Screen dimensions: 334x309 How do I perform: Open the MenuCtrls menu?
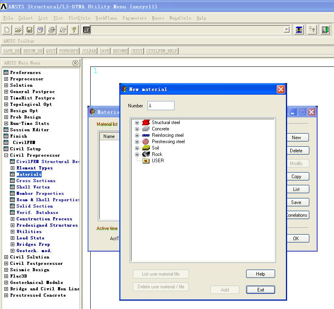click(180, 18)
